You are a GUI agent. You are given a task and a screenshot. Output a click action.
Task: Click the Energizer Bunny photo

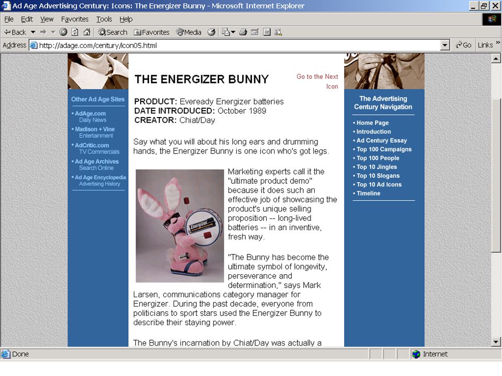[x=179, y=226]
